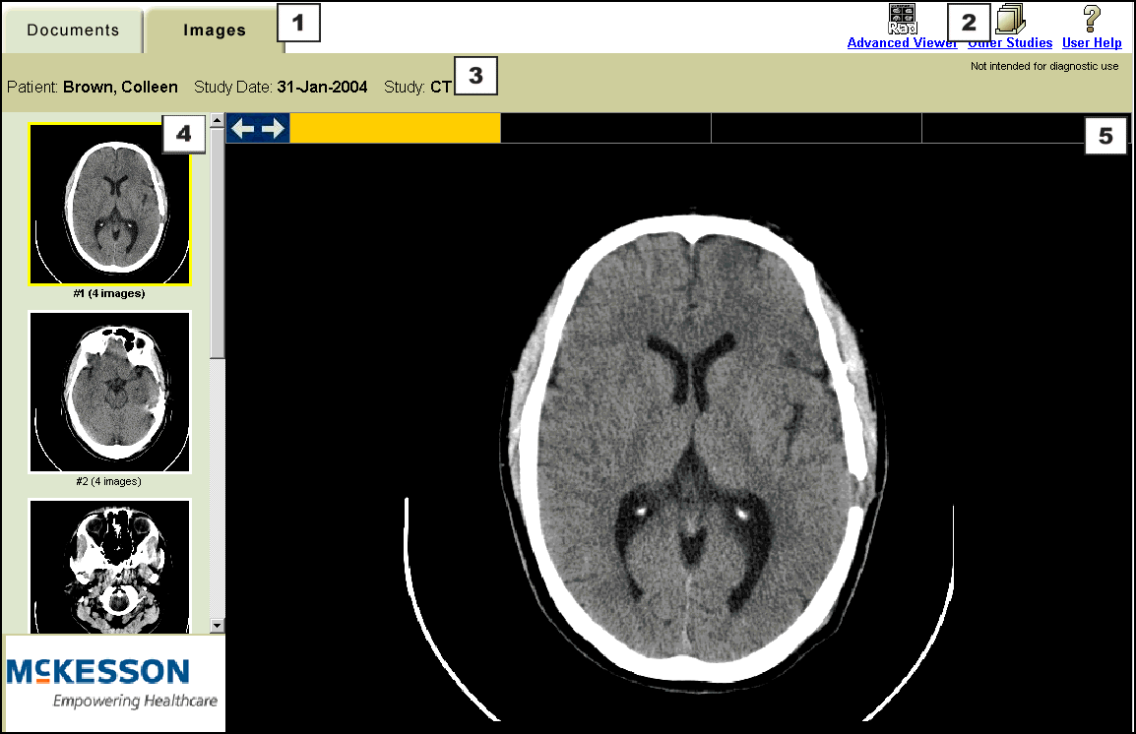Open series #2 (4 images) thumbnail
Screen dimensions: 1136x734
coord(109,393)
